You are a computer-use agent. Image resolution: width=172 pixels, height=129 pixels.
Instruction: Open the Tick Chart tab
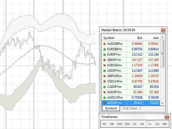(x=130, y=108)
